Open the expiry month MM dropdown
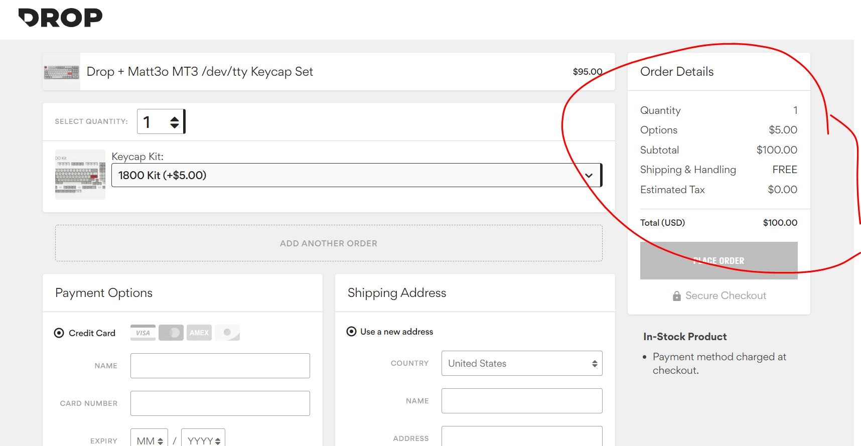Image resolution: width=861 pixels, height=446 pixels. click(x=149, y=440)
